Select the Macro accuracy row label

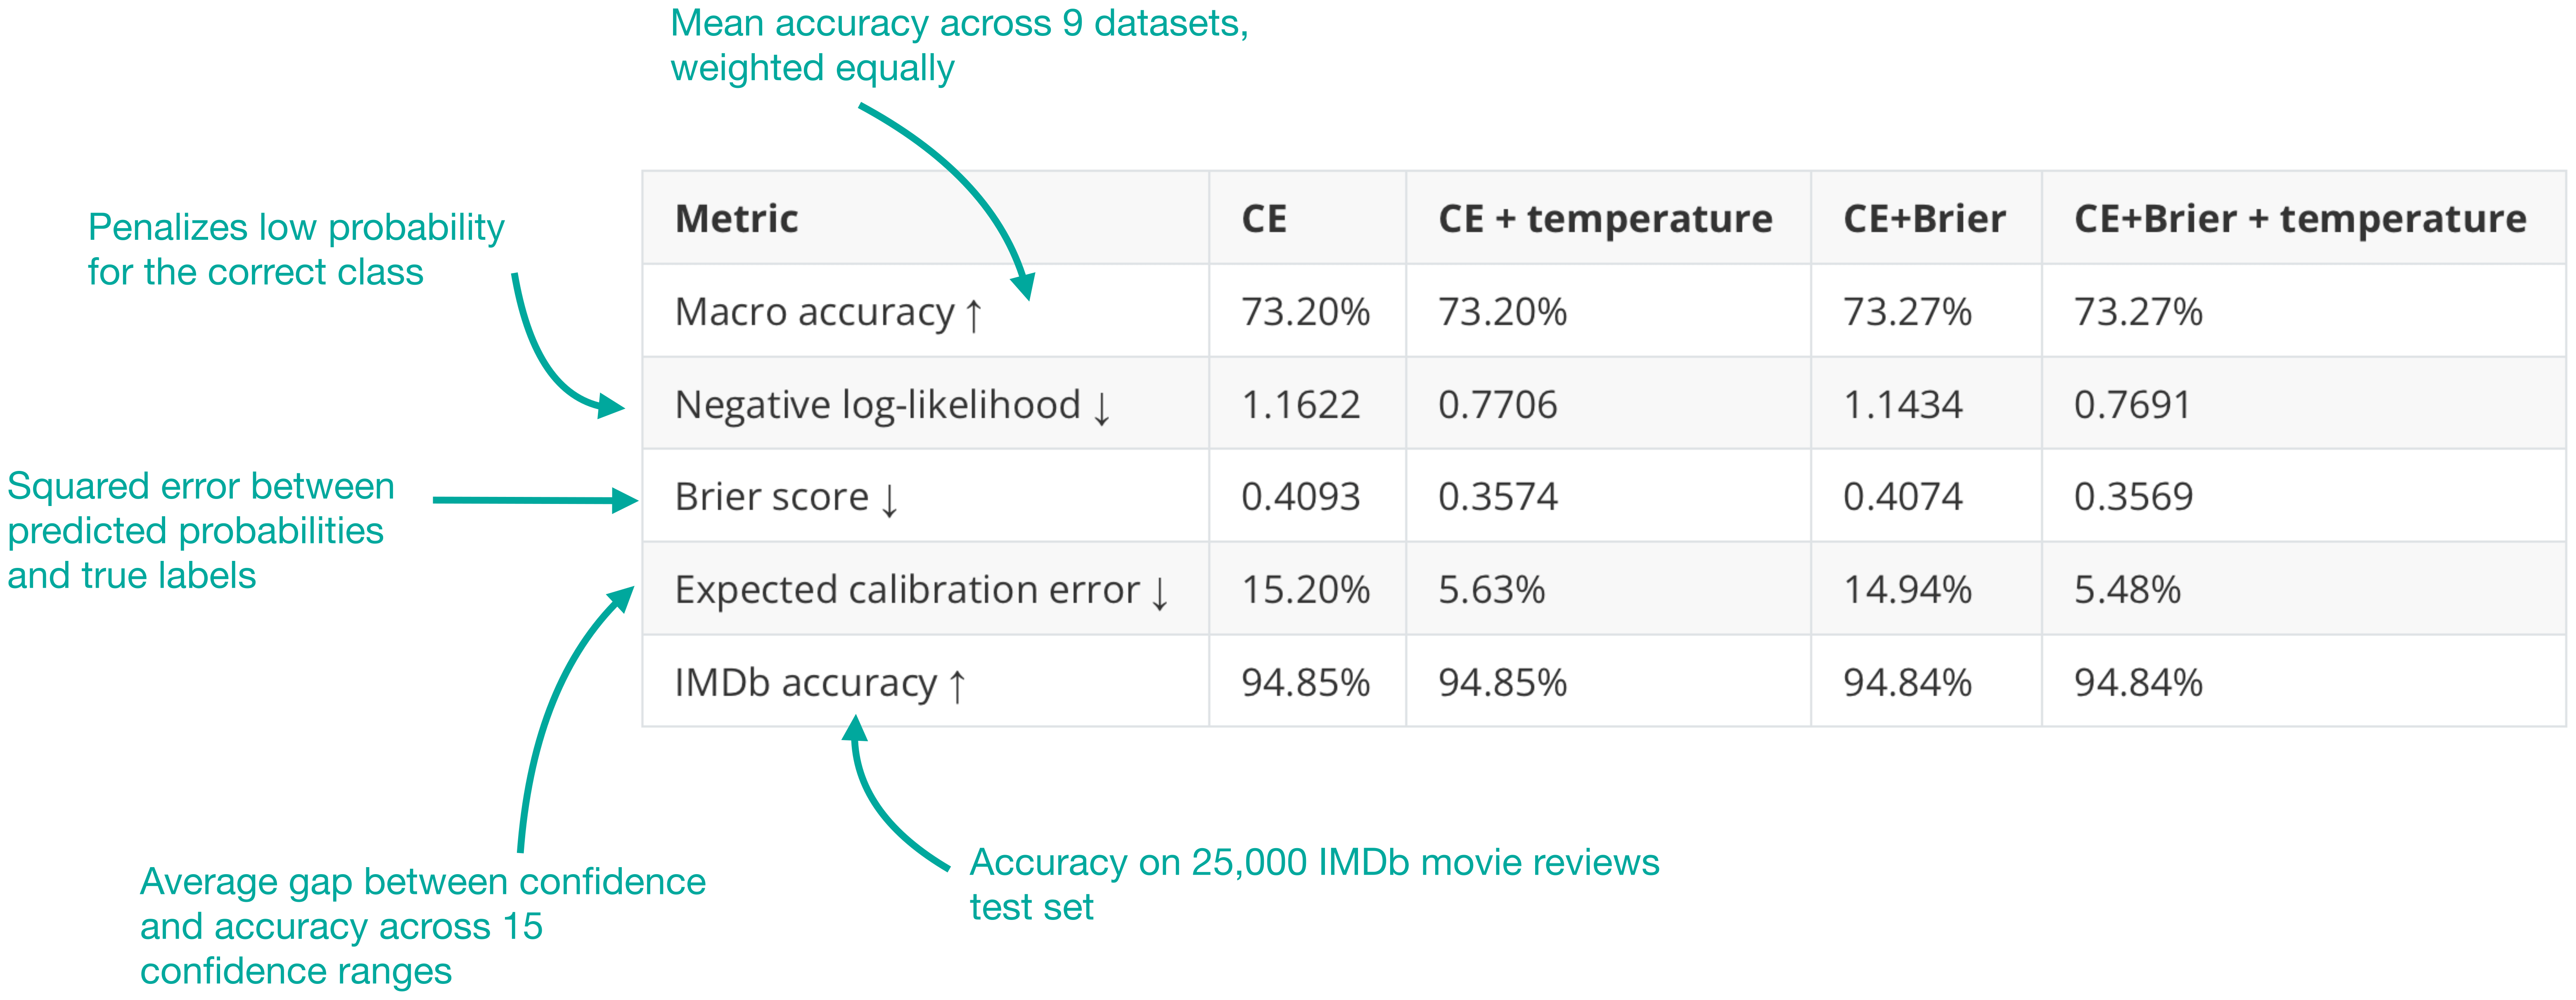[815, 312]
